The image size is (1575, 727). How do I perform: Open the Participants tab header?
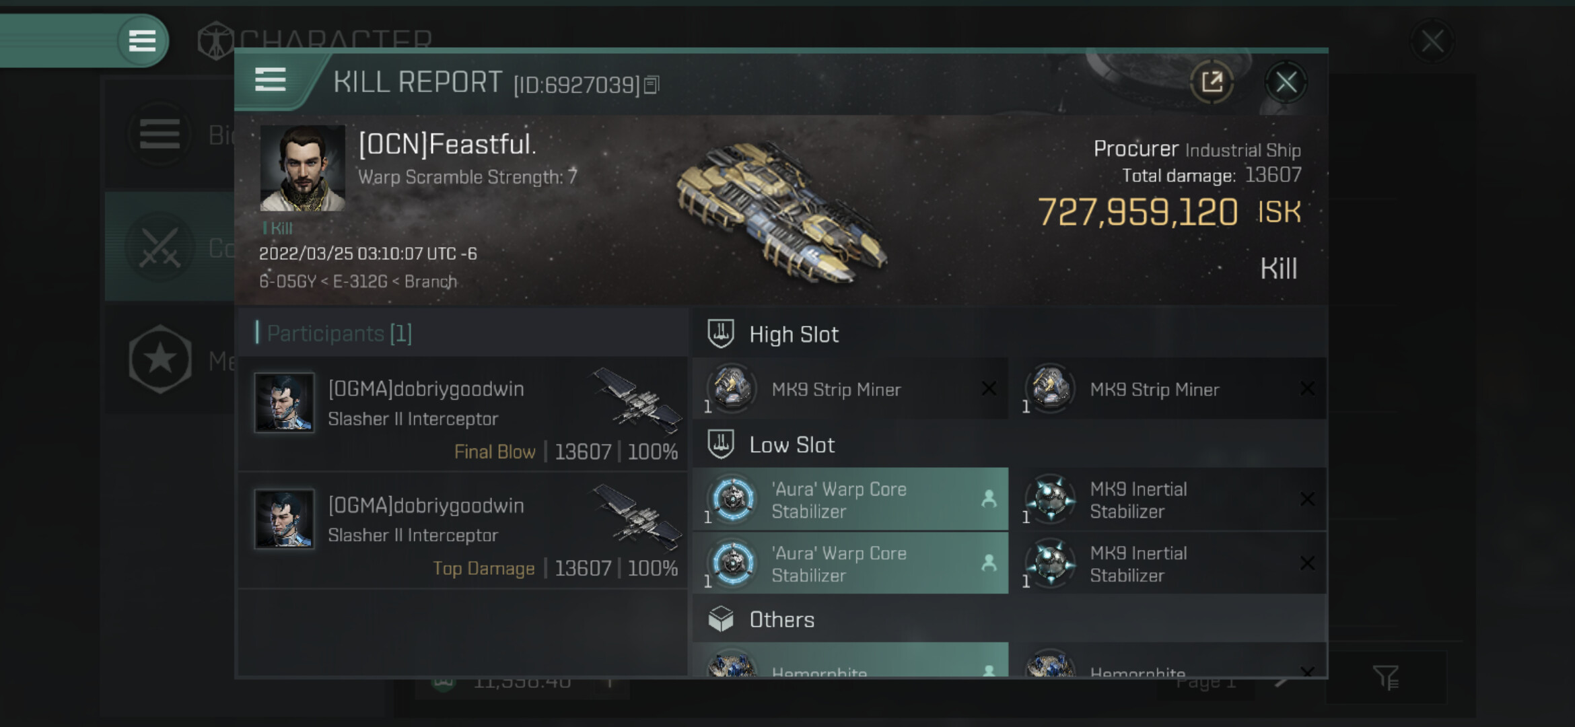pos(339,333)
